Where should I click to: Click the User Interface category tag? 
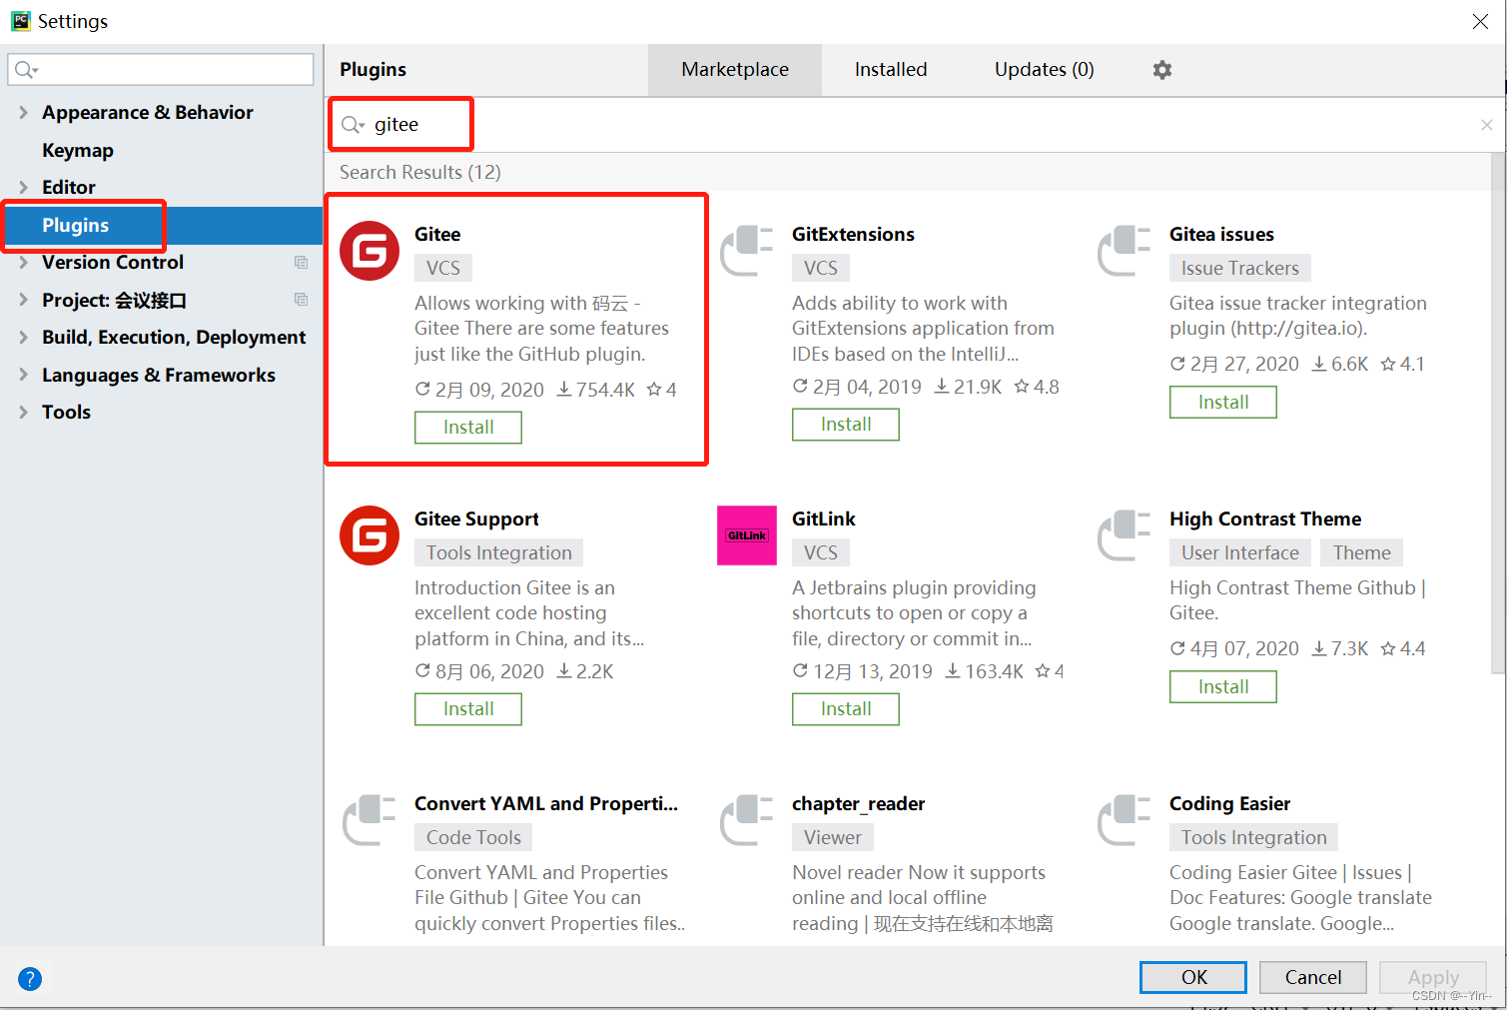click(x=1240, y=552)
